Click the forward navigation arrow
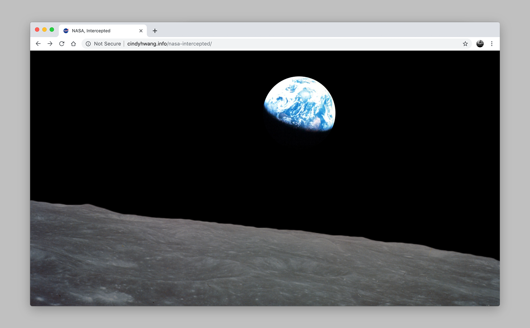This screenshot has height=328, width=530. (x=50, y=44)
